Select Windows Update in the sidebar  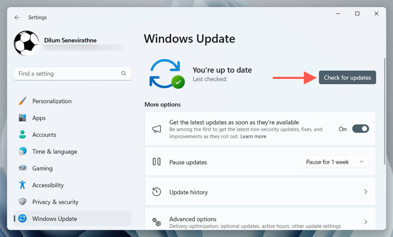tap(73, 219)
